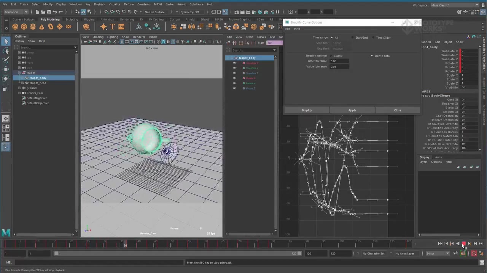Open the 24 fps frame rate dropdown
487x273 pixels.
point(438,253)
